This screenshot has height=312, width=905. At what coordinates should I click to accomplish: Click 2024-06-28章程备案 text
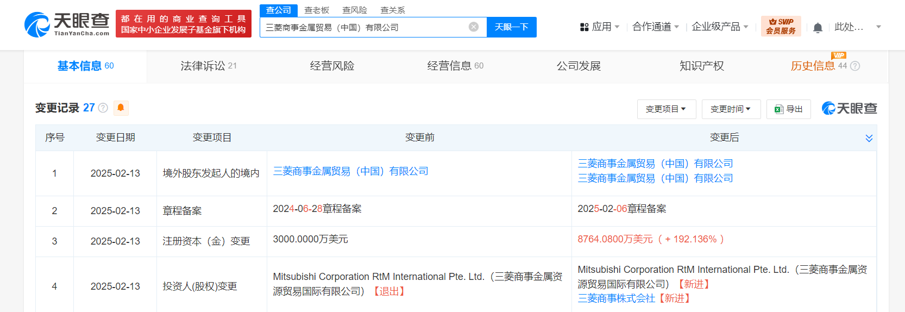pos(317,209)
